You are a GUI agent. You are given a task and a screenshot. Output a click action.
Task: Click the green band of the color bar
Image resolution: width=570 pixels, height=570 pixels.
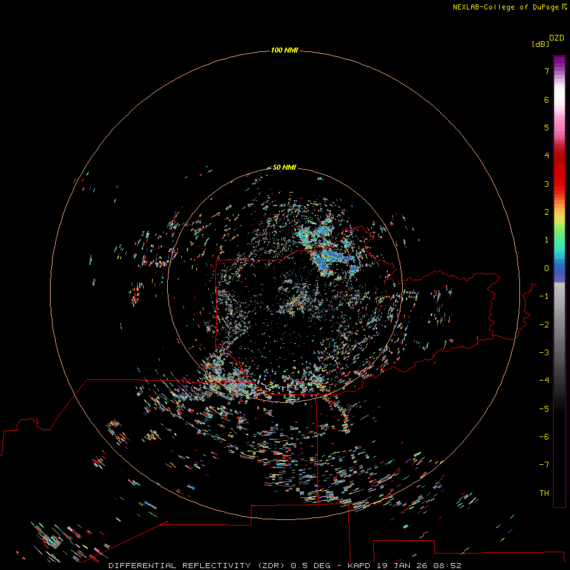pyautogui.click(x=559, y=232)
